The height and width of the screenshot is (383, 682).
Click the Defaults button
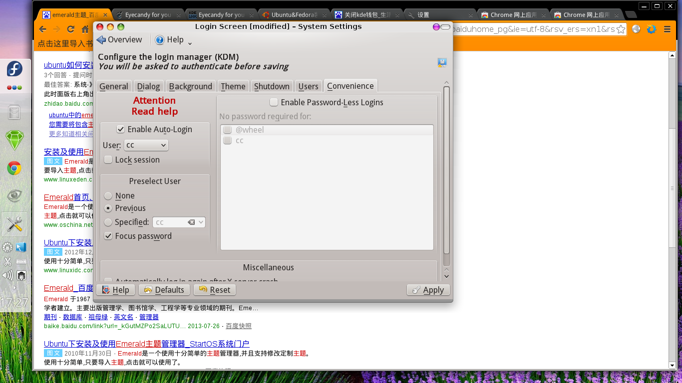pyautogui.click(x=164, y=290)
